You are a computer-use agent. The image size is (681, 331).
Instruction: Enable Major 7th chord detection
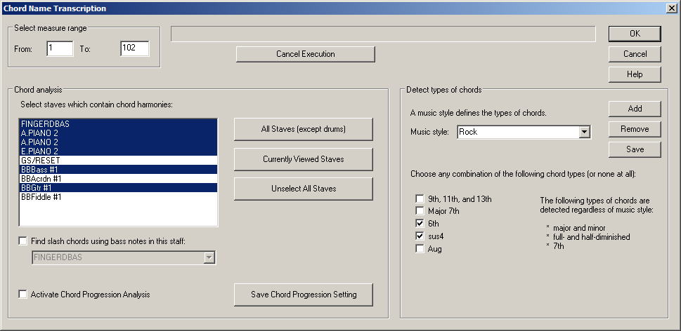pyautogui.click(x=420, y=211)
